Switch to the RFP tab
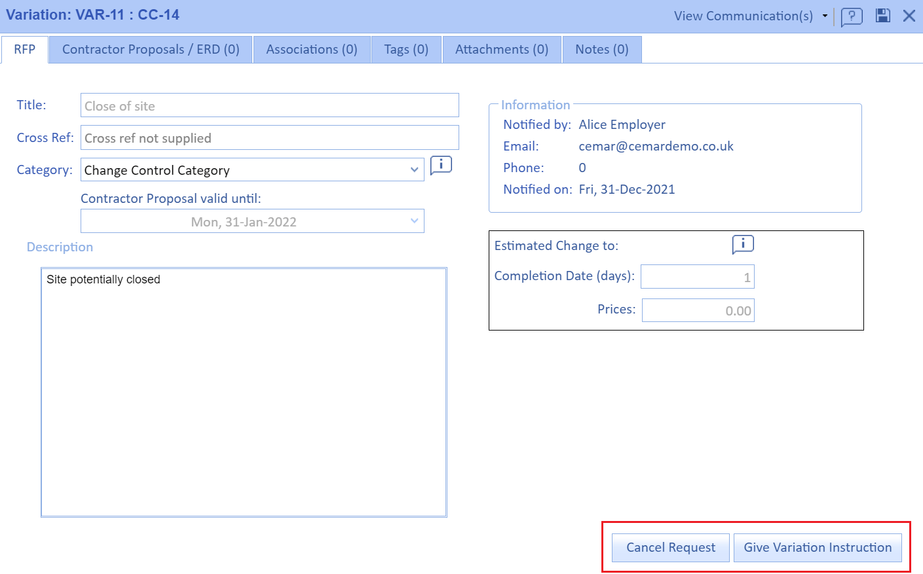The width and height of the screenshot is (923, 574). [25, 50]
